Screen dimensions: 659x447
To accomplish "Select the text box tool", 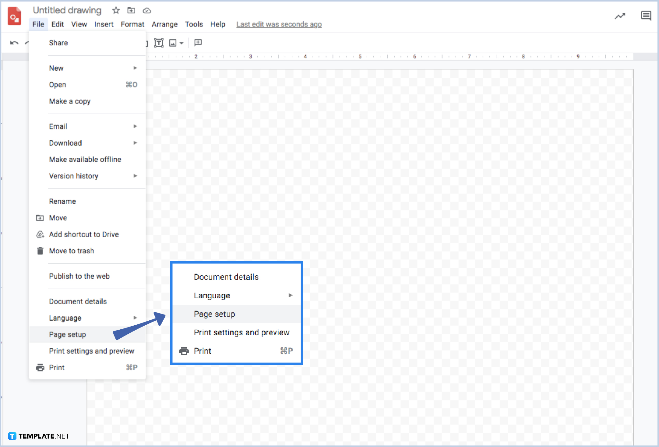I will (159, 43).
